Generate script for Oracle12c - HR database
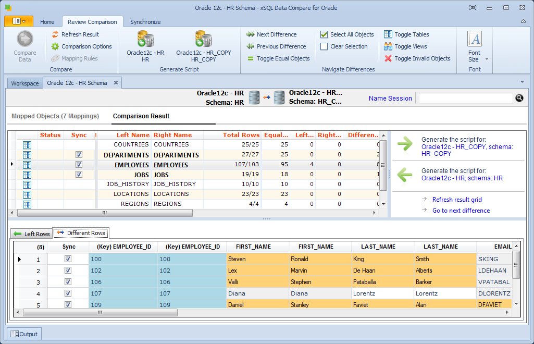The height and width of the screenshot is (344, 534). (145, 46)
